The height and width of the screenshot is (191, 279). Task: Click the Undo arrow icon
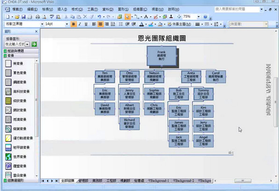point(99,17)
